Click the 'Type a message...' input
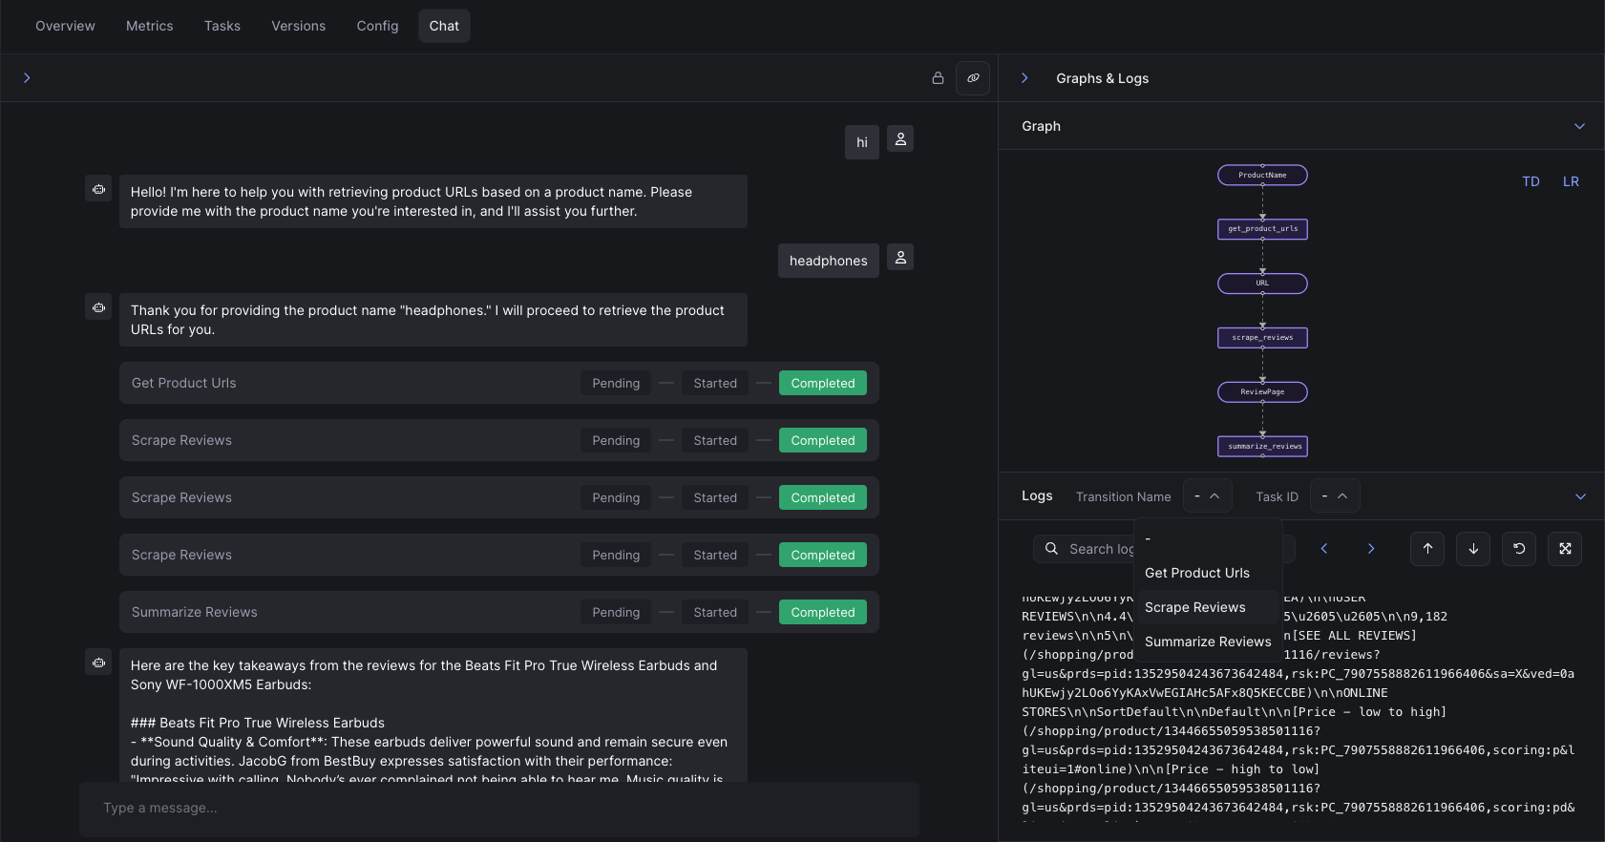The width and height of the screenshot is (1605, 842). 498,809
